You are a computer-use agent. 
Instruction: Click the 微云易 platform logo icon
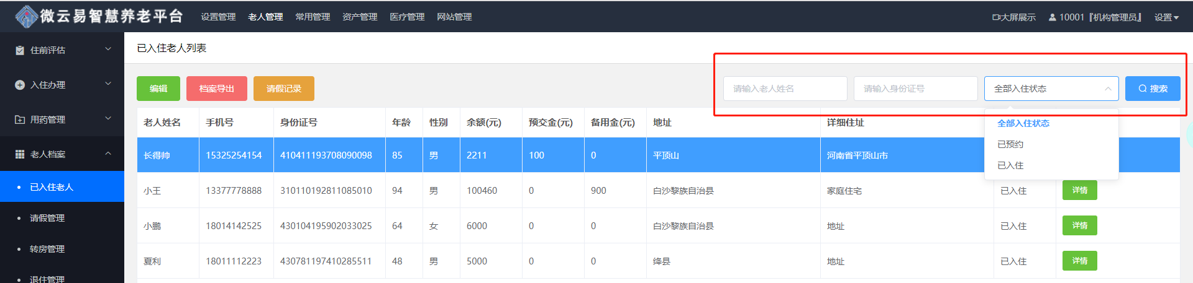26,17
